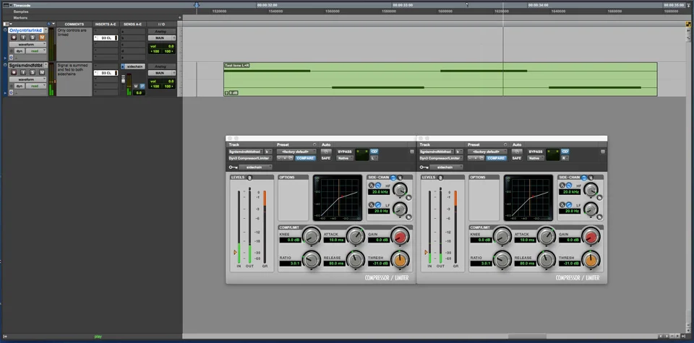
Task: Mute the Sgnlsmdndfdtbt track
Action: 42,72
